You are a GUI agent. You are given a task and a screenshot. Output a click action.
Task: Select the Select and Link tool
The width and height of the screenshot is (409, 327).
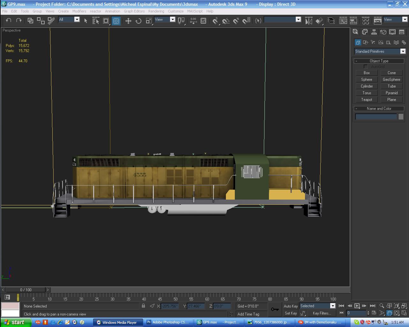pos(30,20)
